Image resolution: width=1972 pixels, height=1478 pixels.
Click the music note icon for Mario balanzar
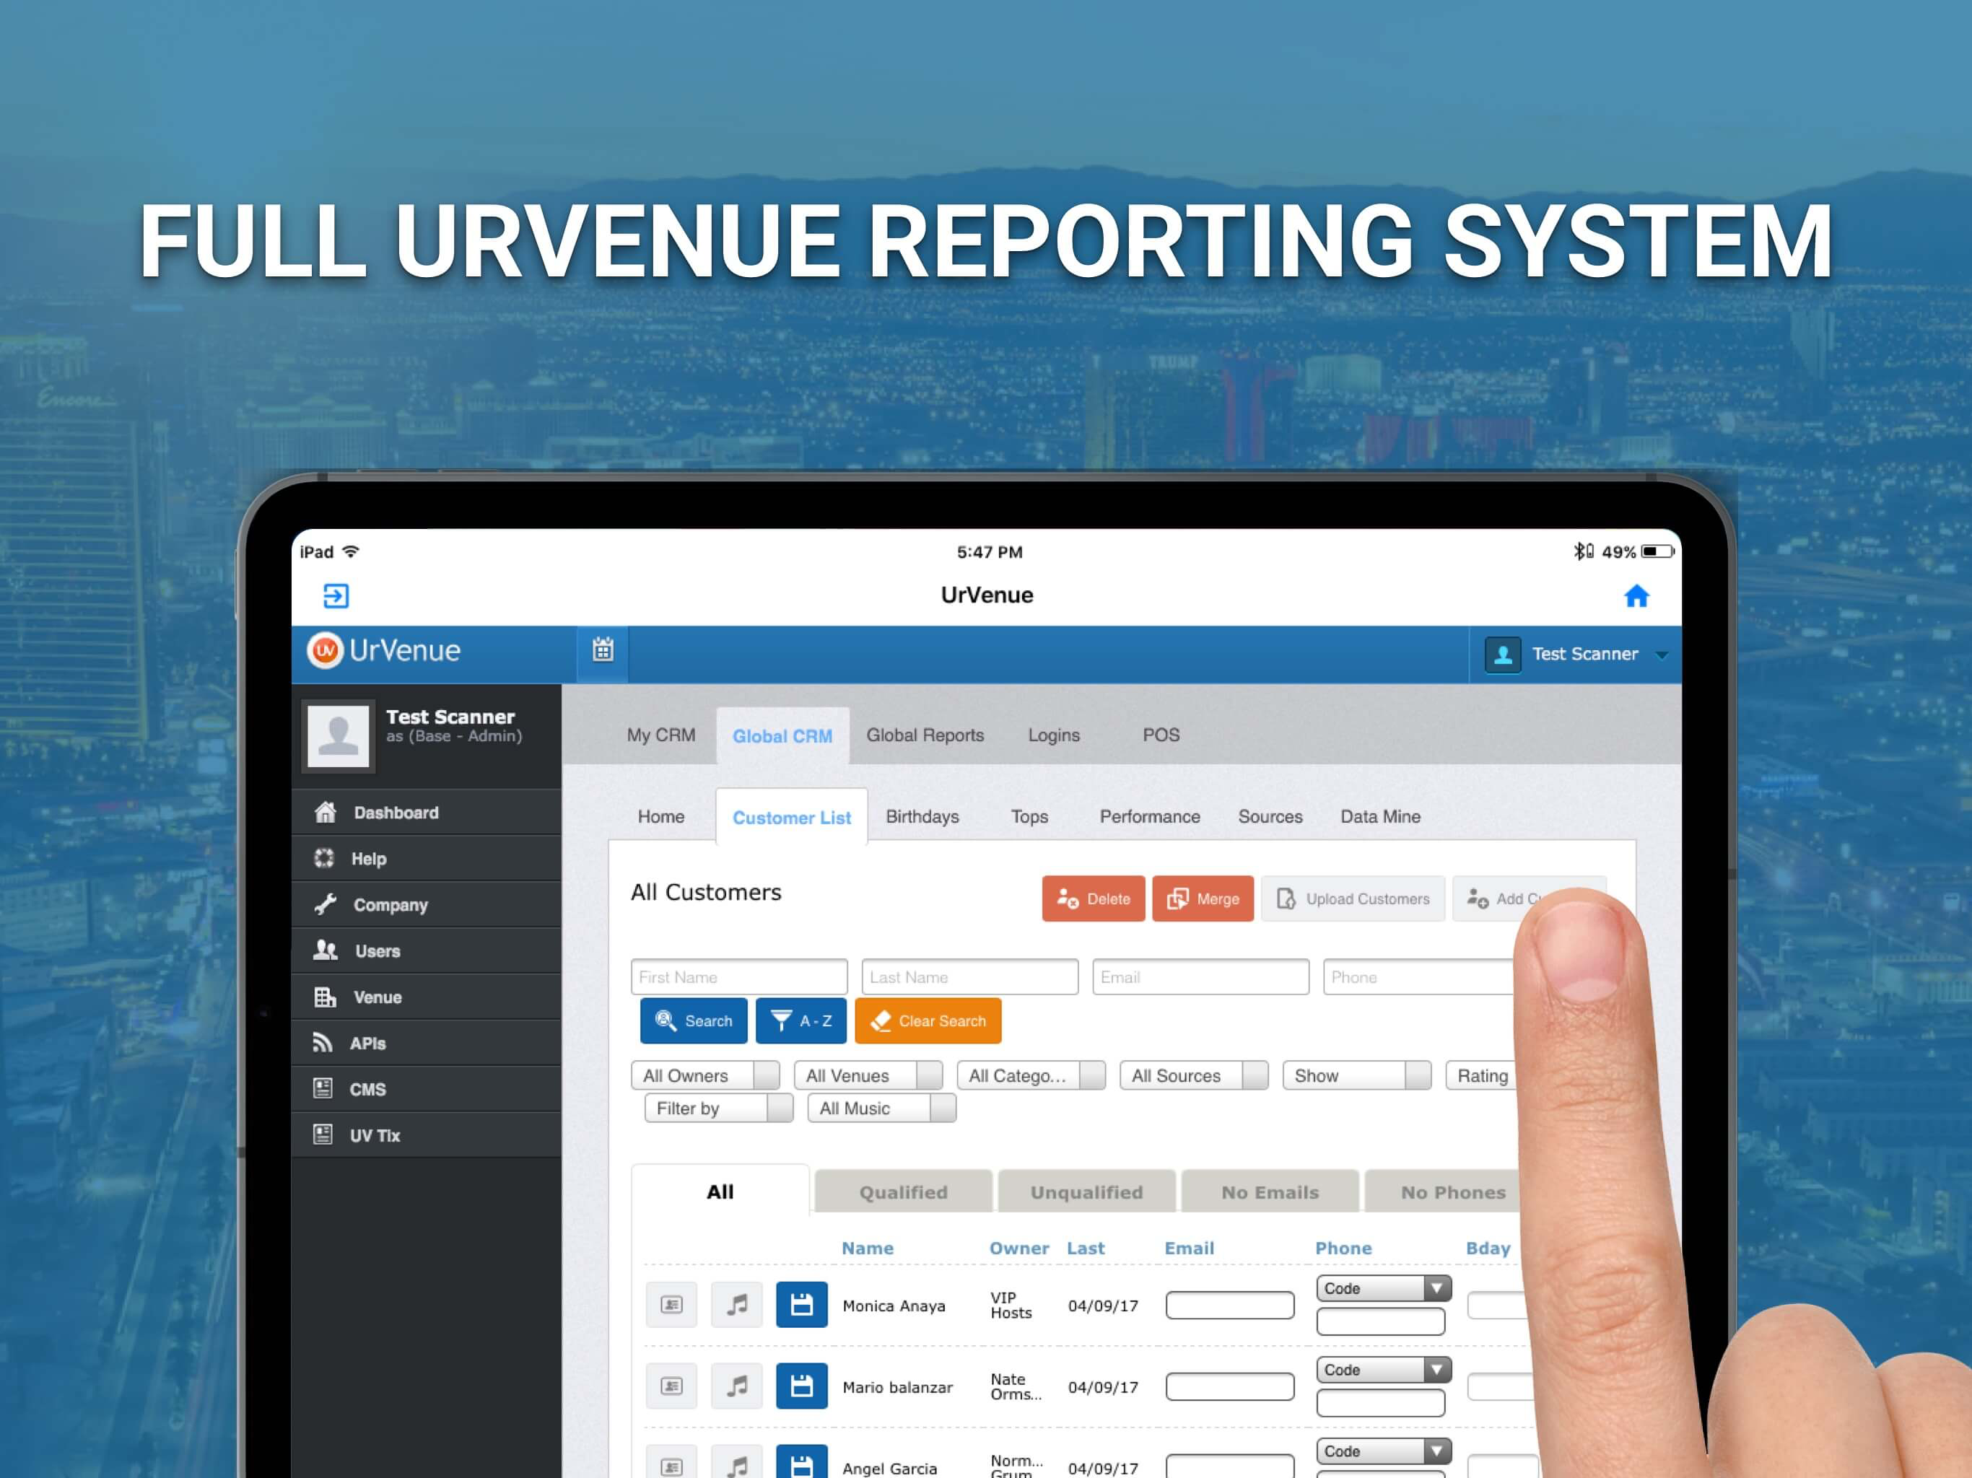point(736,1386)
